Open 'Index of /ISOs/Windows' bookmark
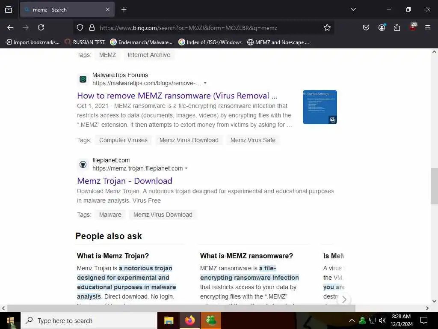This screenshot has width=438, height=329. [x=210, y=42]
